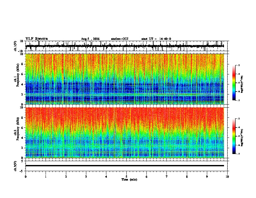Click the 'VLF Spectra' plot title
The height and width of the screenshot is (198, 256).
point(37,39)
